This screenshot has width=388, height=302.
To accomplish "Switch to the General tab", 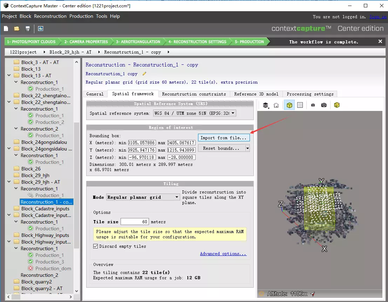I will coord(95,94).
